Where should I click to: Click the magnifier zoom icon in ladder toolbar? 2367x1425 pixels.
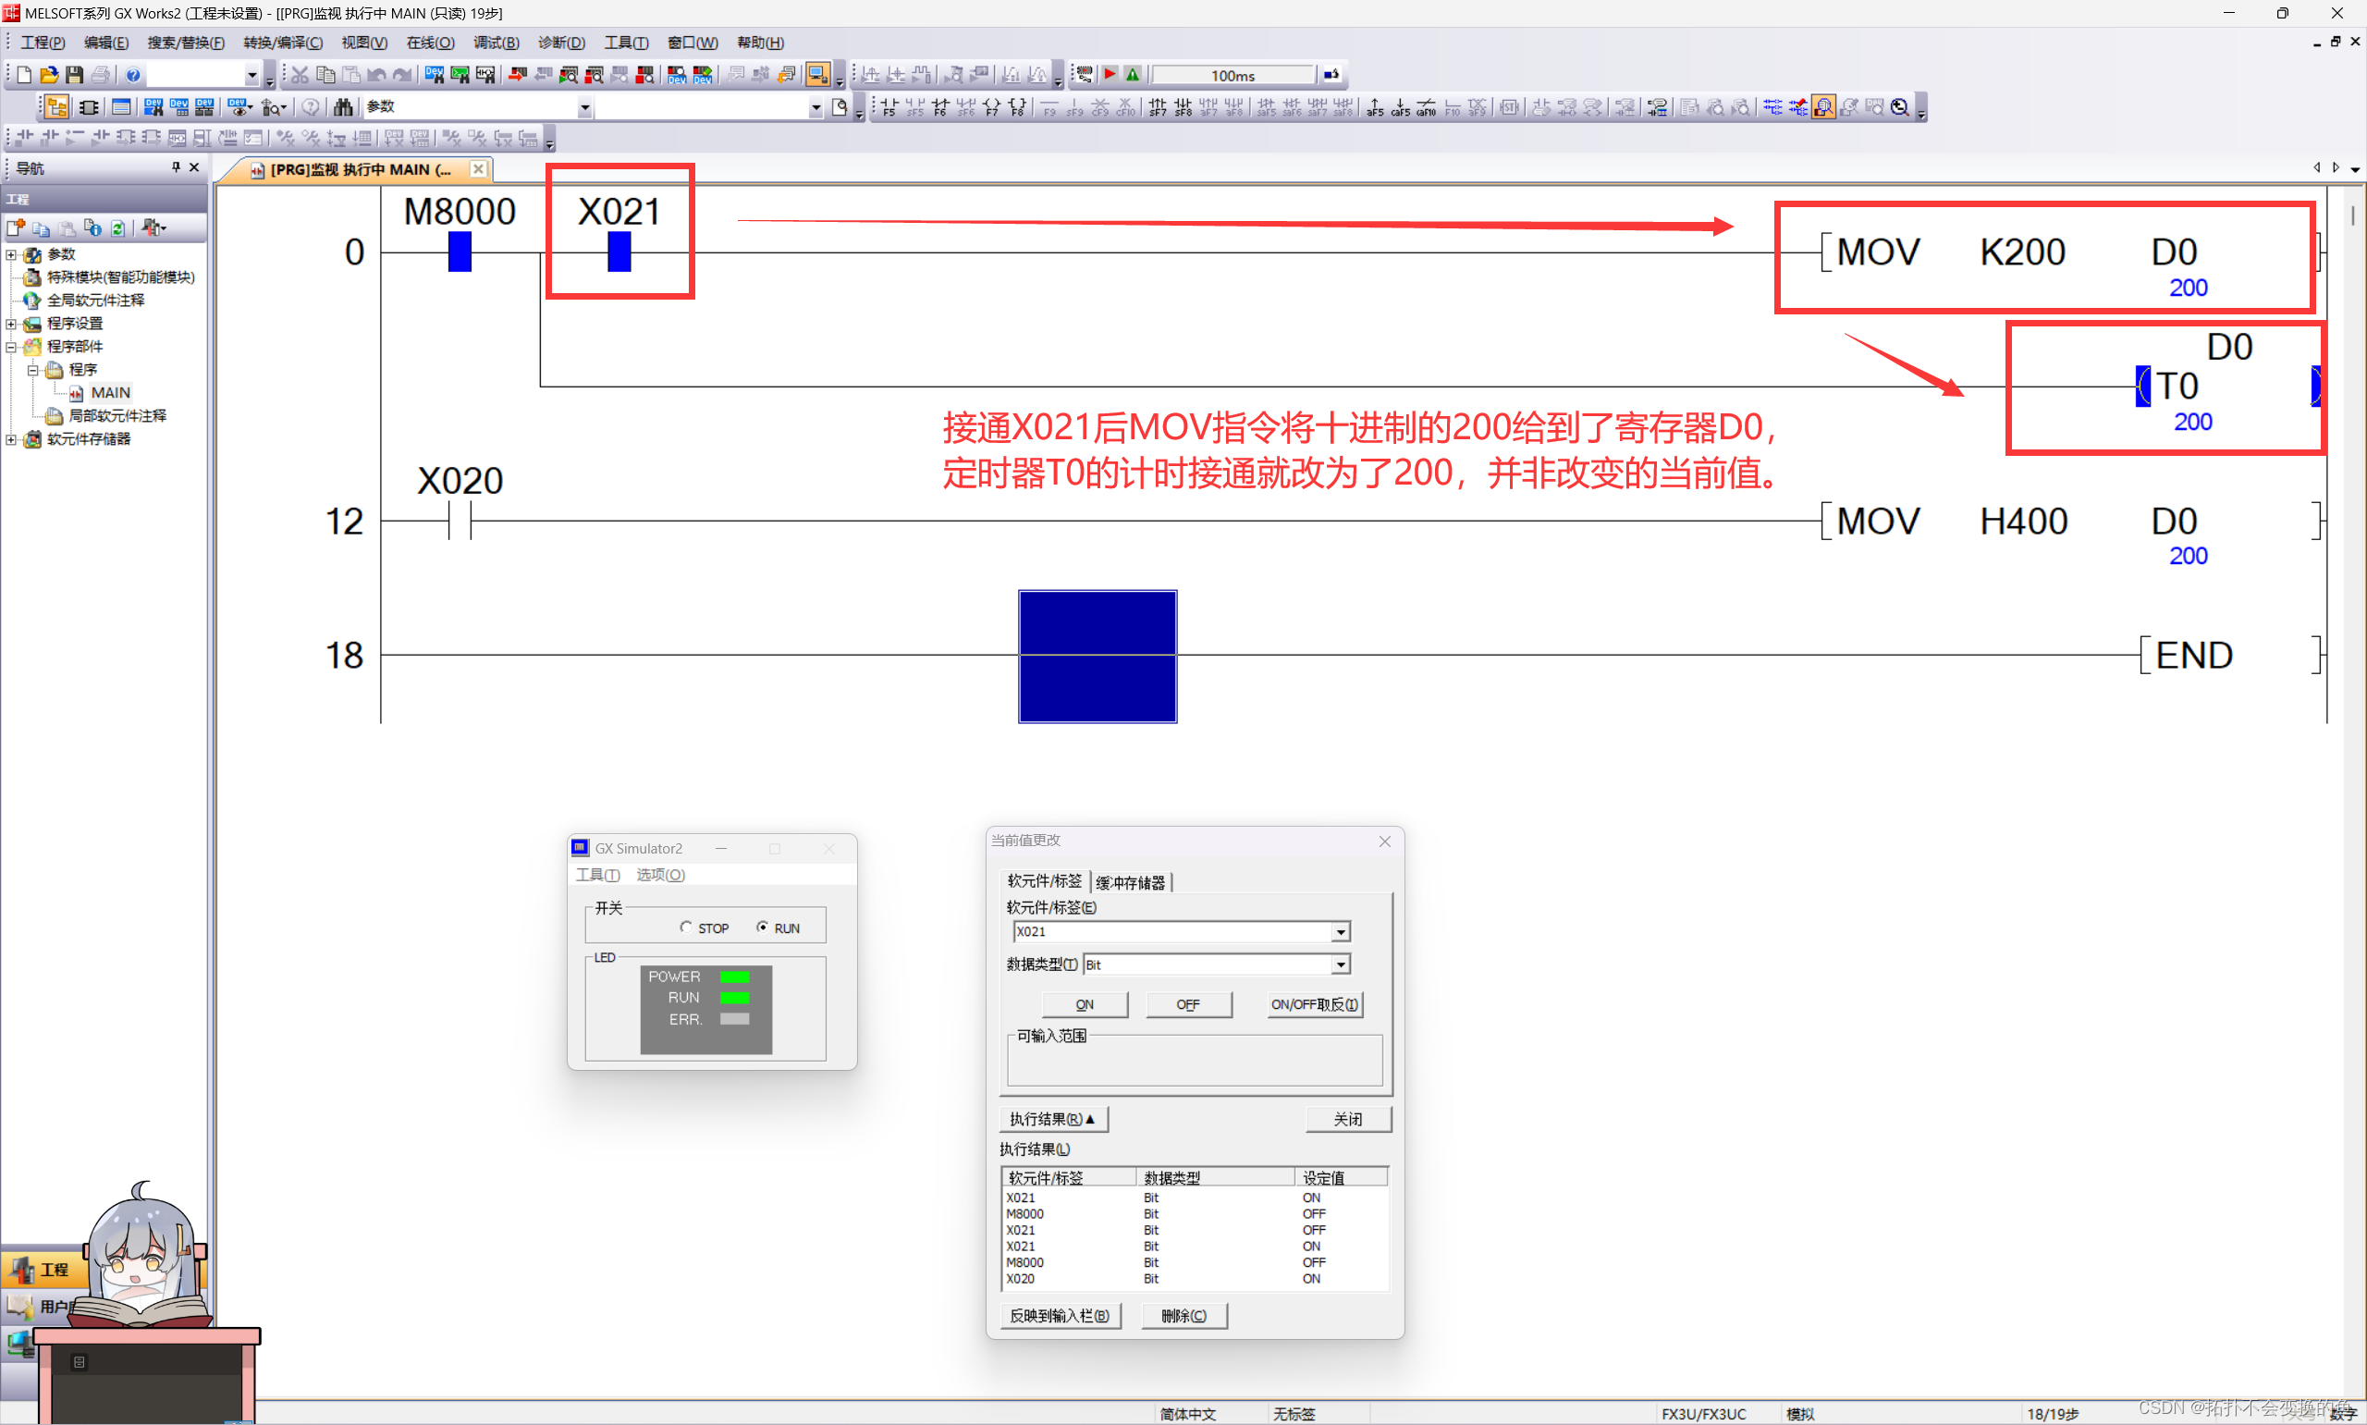click(1899, 106)
